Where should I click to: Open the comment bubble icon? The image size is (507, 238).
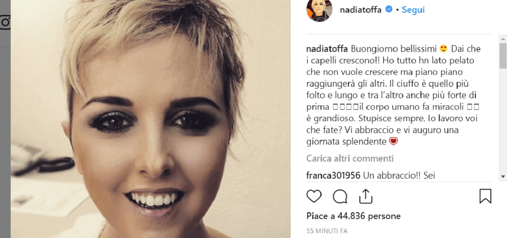(x=340, y=196)
